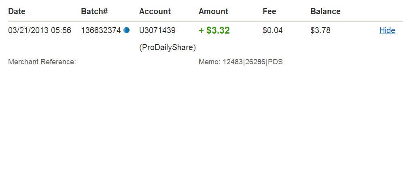Click account ID U3071439
The height and width of the screenshot is (186, 403).
(x=157, y=30)
